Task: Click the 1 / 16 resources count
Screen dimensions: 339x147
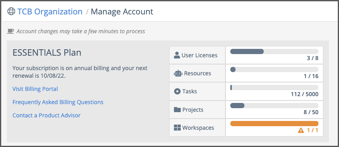Action: pos(311,76)
